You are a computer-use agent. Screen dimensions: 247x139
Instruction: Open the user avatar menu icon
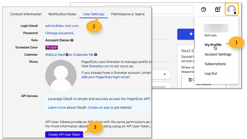232,9
